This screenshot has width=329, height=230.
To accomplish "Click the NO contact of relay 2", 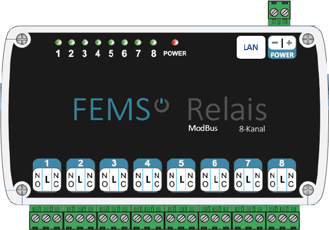I will pyautogui.click(x=71, y=180).
